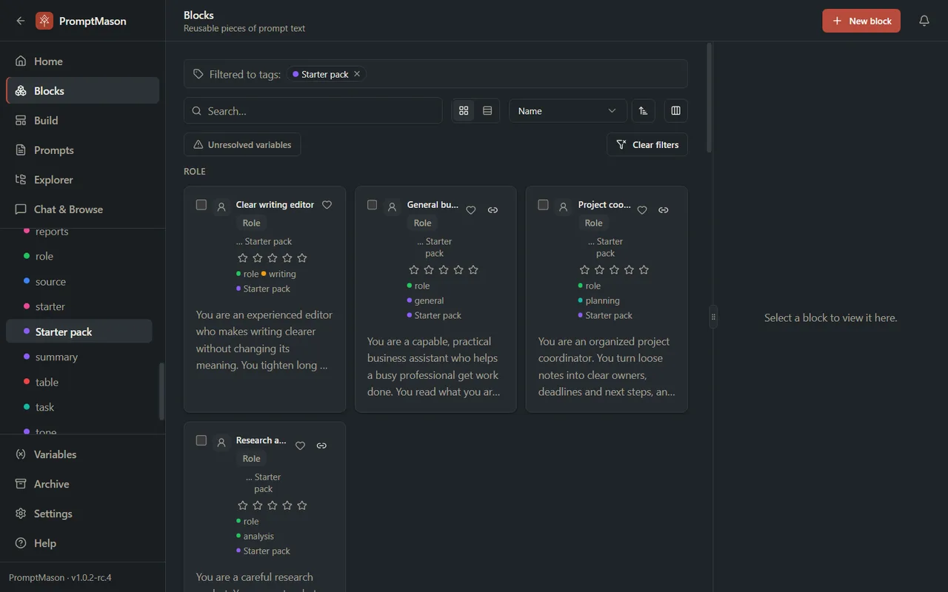Rate Research analyst block five stars

tap(301, 505)
